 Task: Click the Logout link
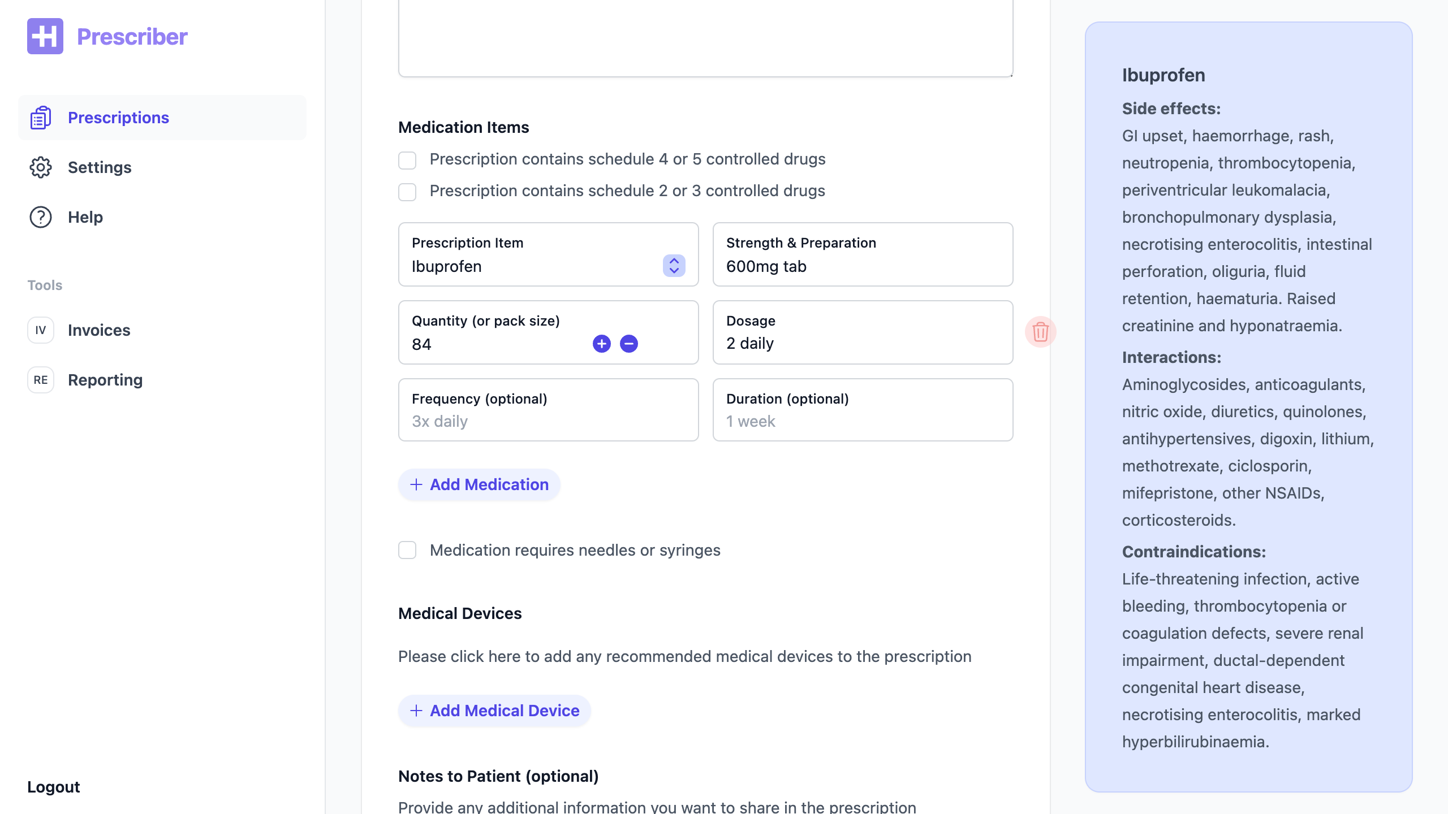click(54, 787)
